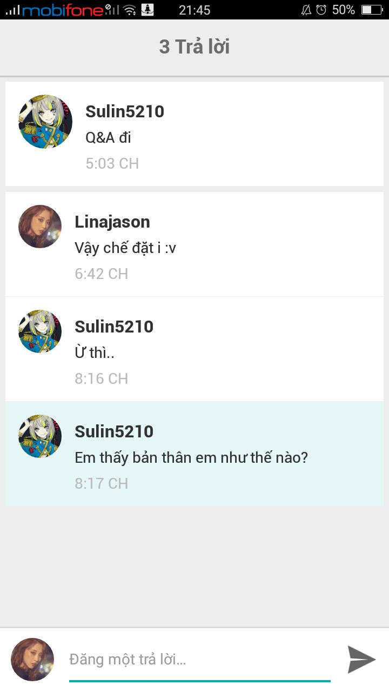Select the highlighted question "Em thấy bản thân…"
The height and width of the screenshot is (692, 389).
coord(191,458)
